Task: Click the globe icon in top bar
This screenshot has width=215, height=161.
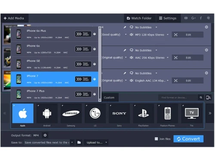Action: tap(209, 18)
